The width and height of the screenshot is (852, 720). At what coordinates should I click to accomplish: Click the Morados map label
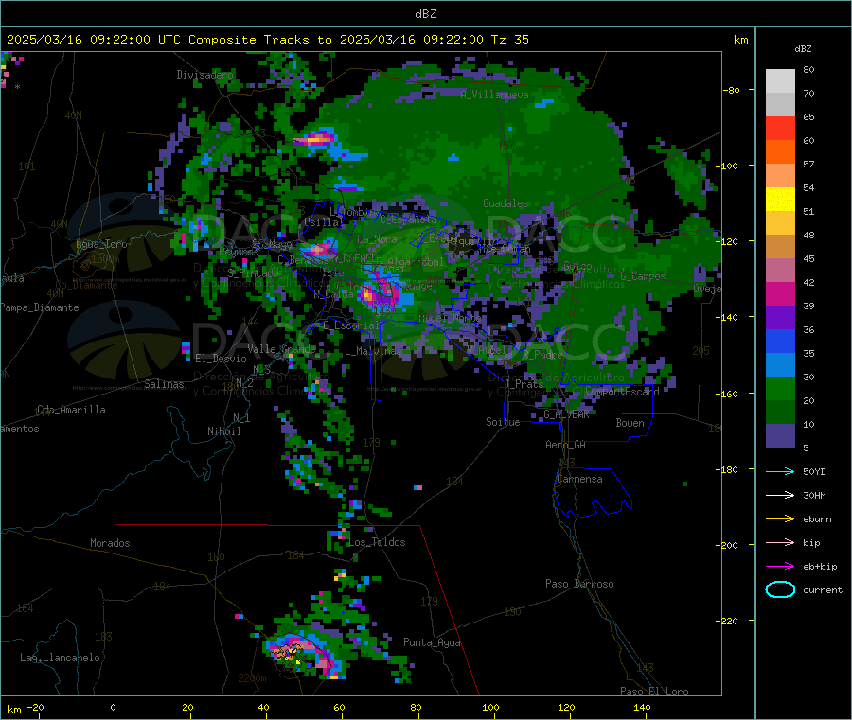click(x=110, y=543)
